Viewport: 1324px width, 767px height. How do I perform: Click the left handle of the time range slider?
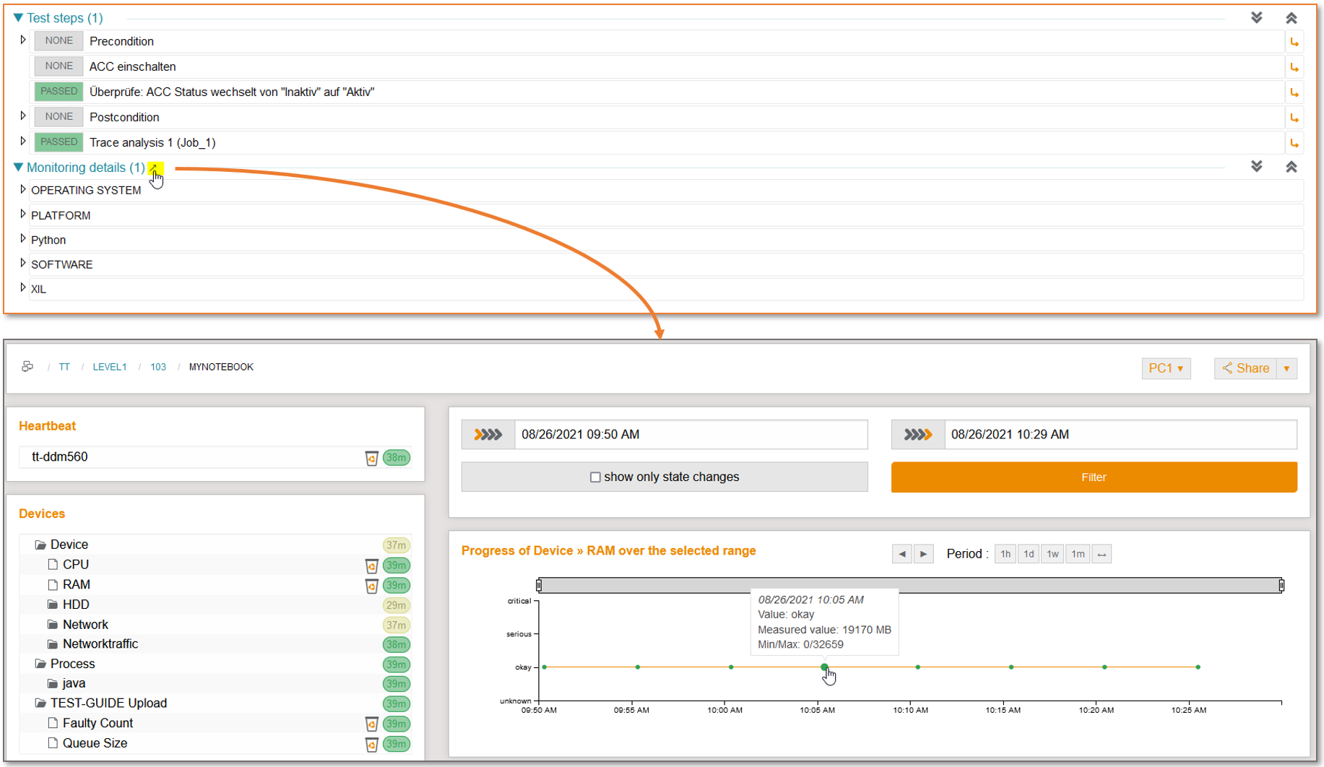coord(539,586)
